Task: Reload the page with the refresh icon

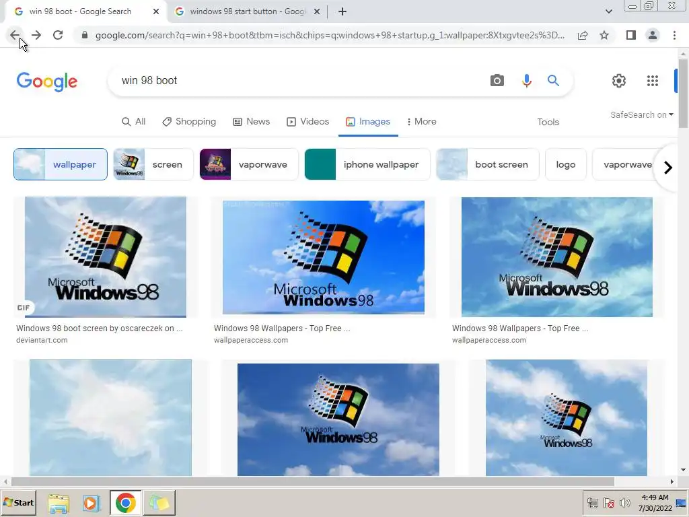Action: click(58, 35)
